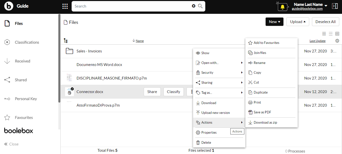Click the Deselect All button
The width and height of the screenshot is (342, 154).
pyautogui.click(x=325, y=22)
